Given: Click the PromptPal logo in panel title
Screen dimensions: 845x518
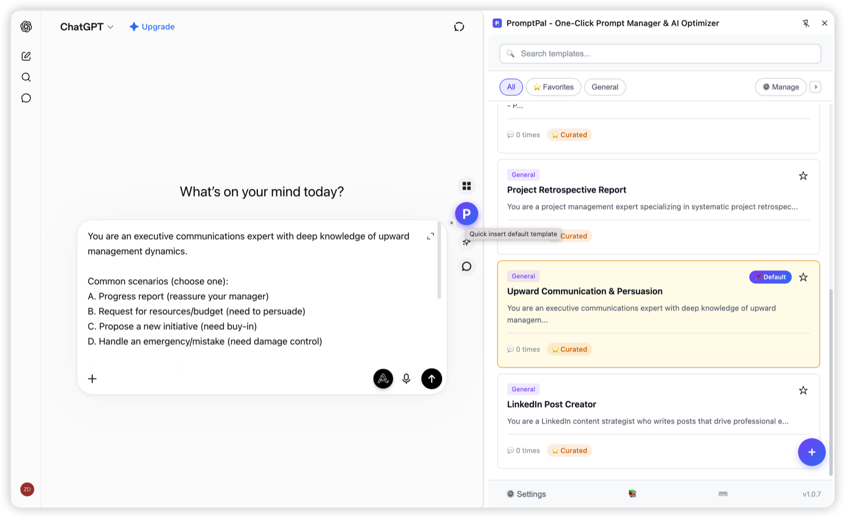Looking at the screenshot, I should tap(497, 23).
